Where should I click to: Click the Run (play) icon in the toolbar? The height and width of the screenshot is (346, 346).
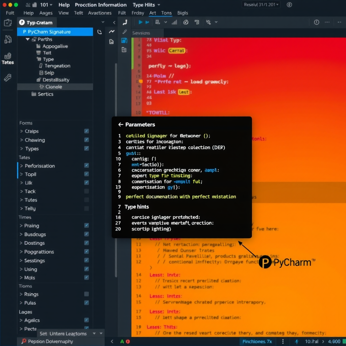[x=140, y=22]
